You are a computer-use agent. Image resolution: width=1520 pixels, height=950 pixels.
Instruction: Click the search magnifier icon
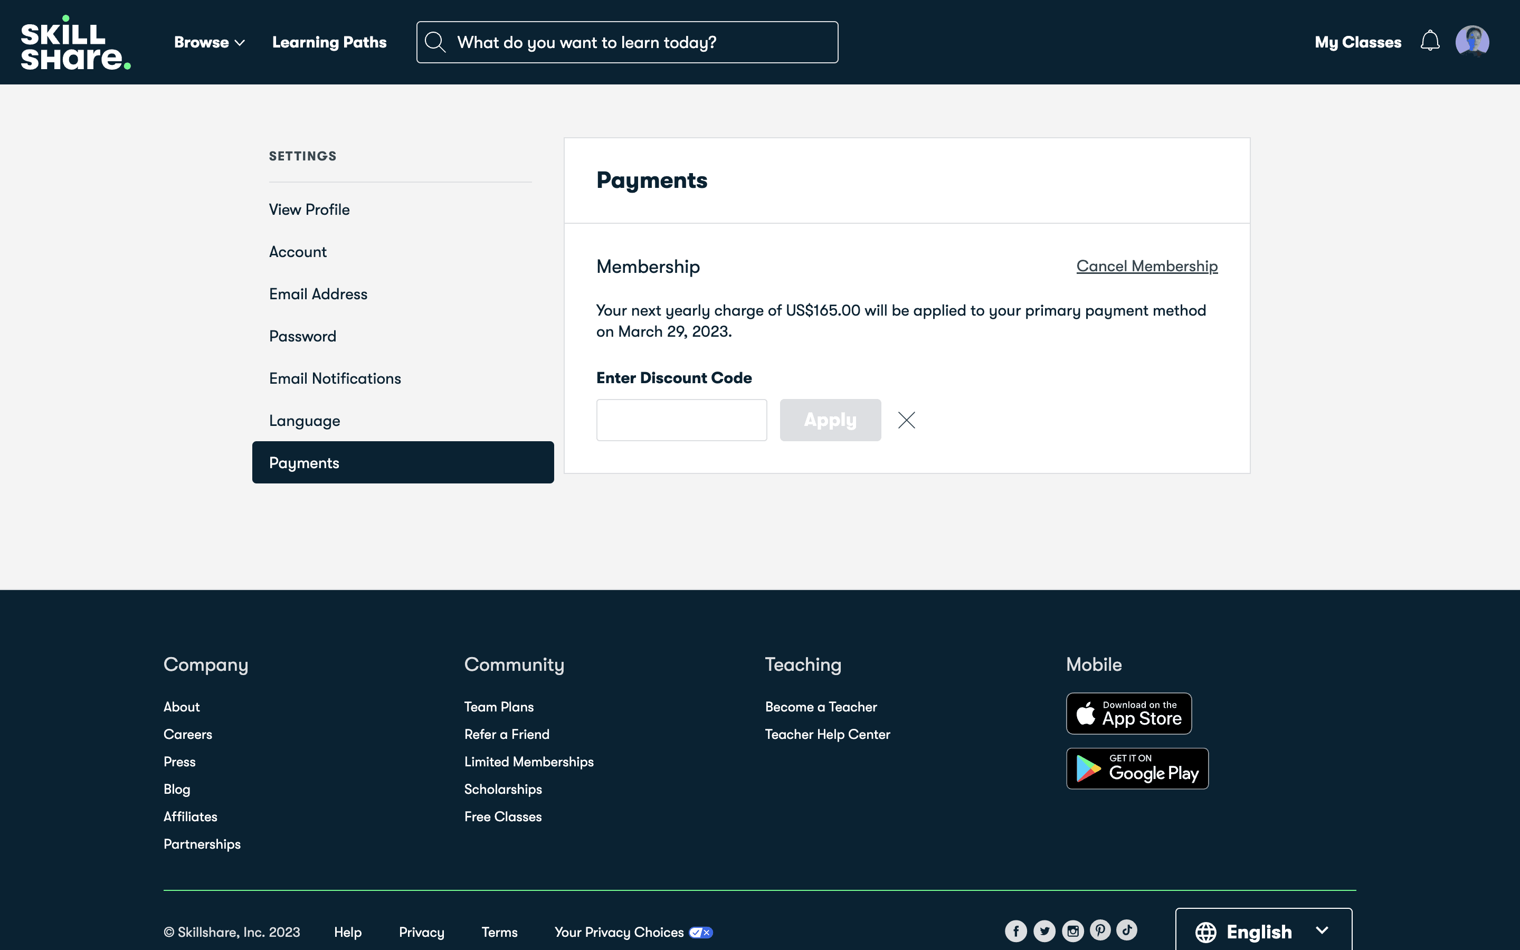435,42
